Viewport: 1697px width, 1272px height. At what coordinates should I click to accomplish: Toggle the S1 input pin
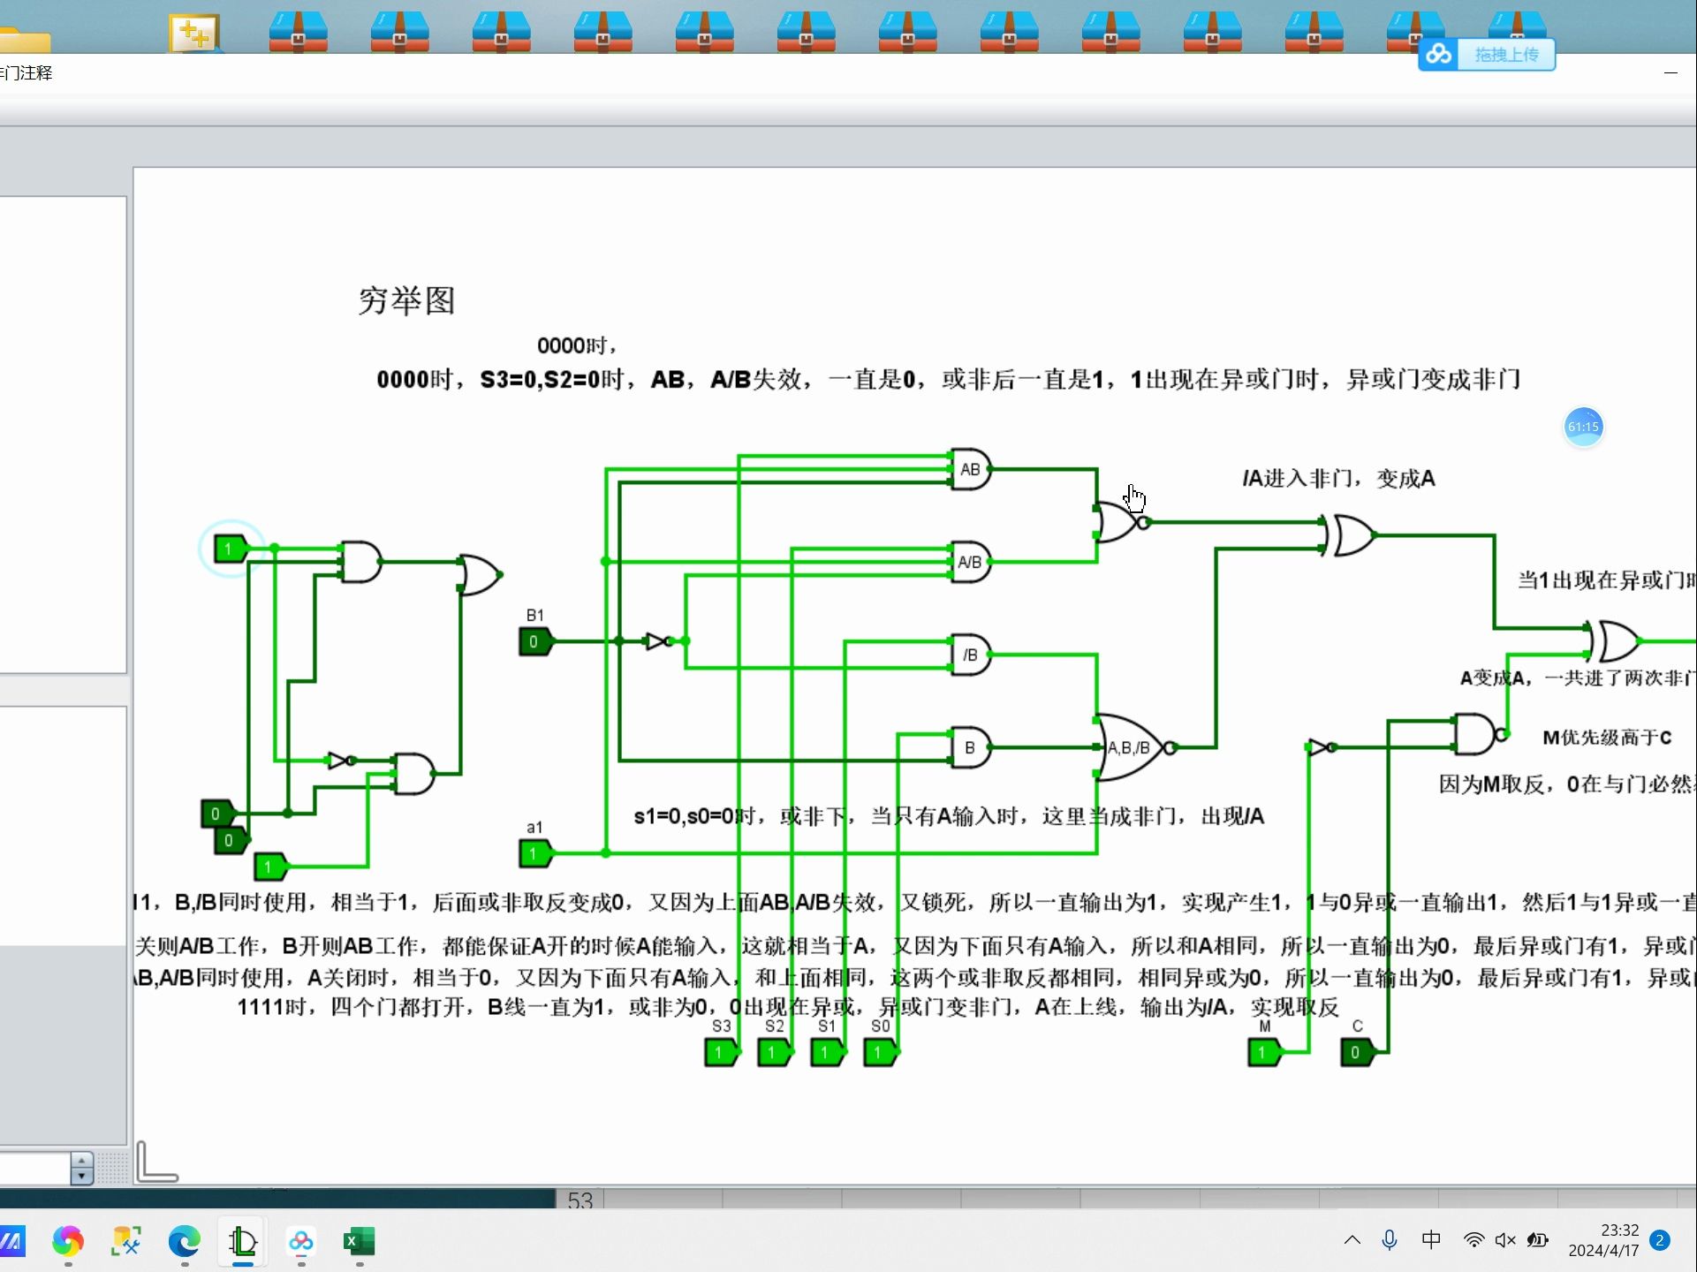tap(827, 1052)
